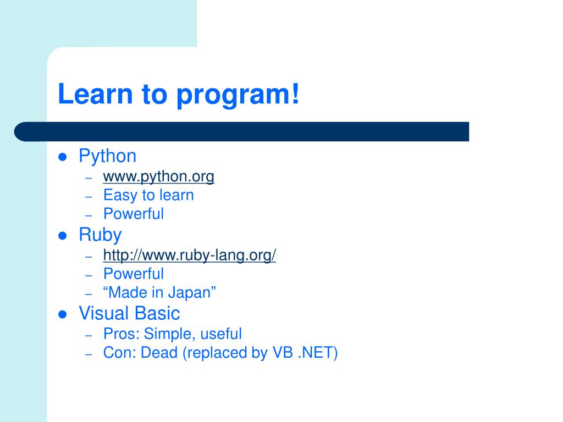563x422 pixels.
Task: Open the www.python.org link
Action: [x=159, y=176]
